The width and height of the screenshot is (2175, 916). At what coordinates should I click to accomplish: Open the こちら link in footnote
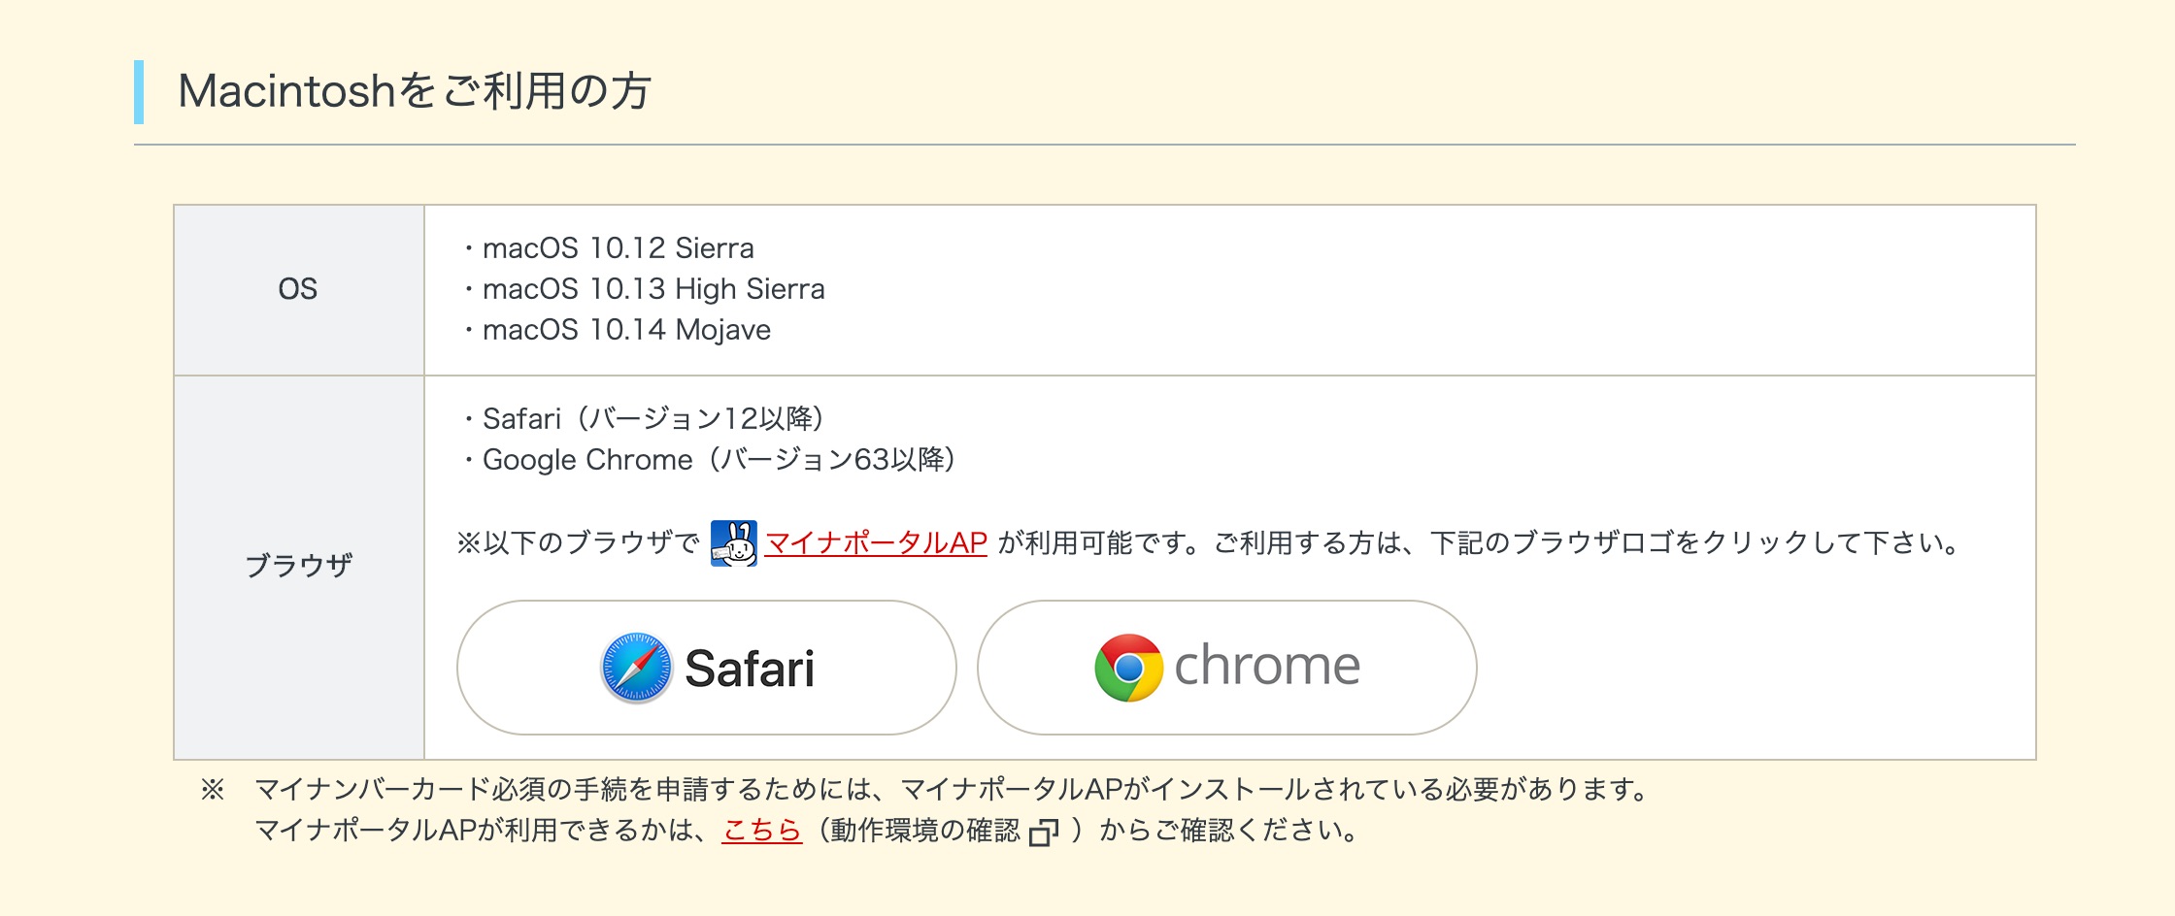[x=762, y=831]
